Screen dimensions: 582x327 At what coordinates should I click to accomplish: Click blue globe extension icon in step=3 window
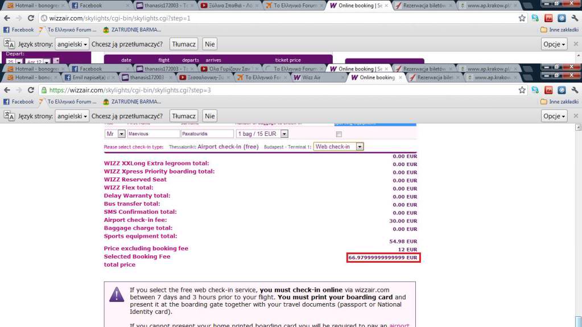tap(562, 90)
